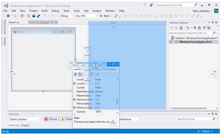
Task: Switch to the Output tab
Action: (x=25, y=125)
